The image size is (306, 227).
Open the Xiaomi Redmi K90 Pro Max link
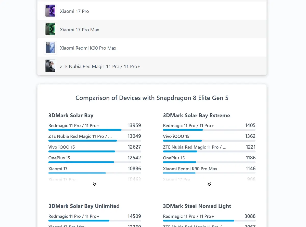pos(88,48)
